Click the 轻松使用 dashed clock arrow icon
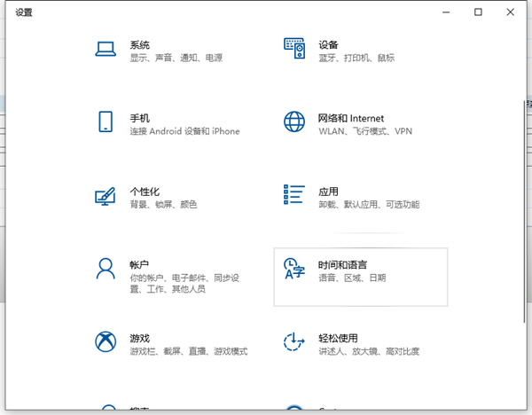Image resolution: width=532 pixels, height=415 pixels. tap(293, 342)
